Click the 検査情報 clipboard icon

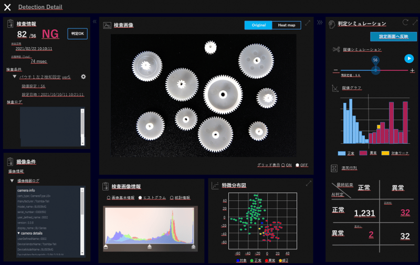tap(10, 24)
